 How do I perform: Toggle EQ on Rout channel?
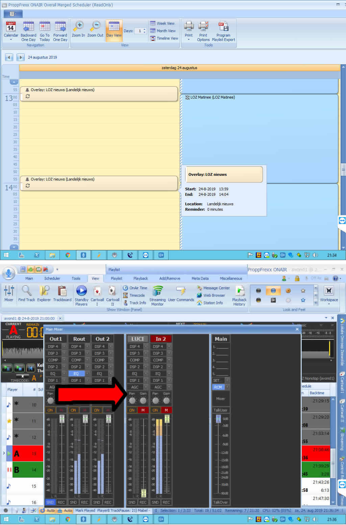pos(76,374)
